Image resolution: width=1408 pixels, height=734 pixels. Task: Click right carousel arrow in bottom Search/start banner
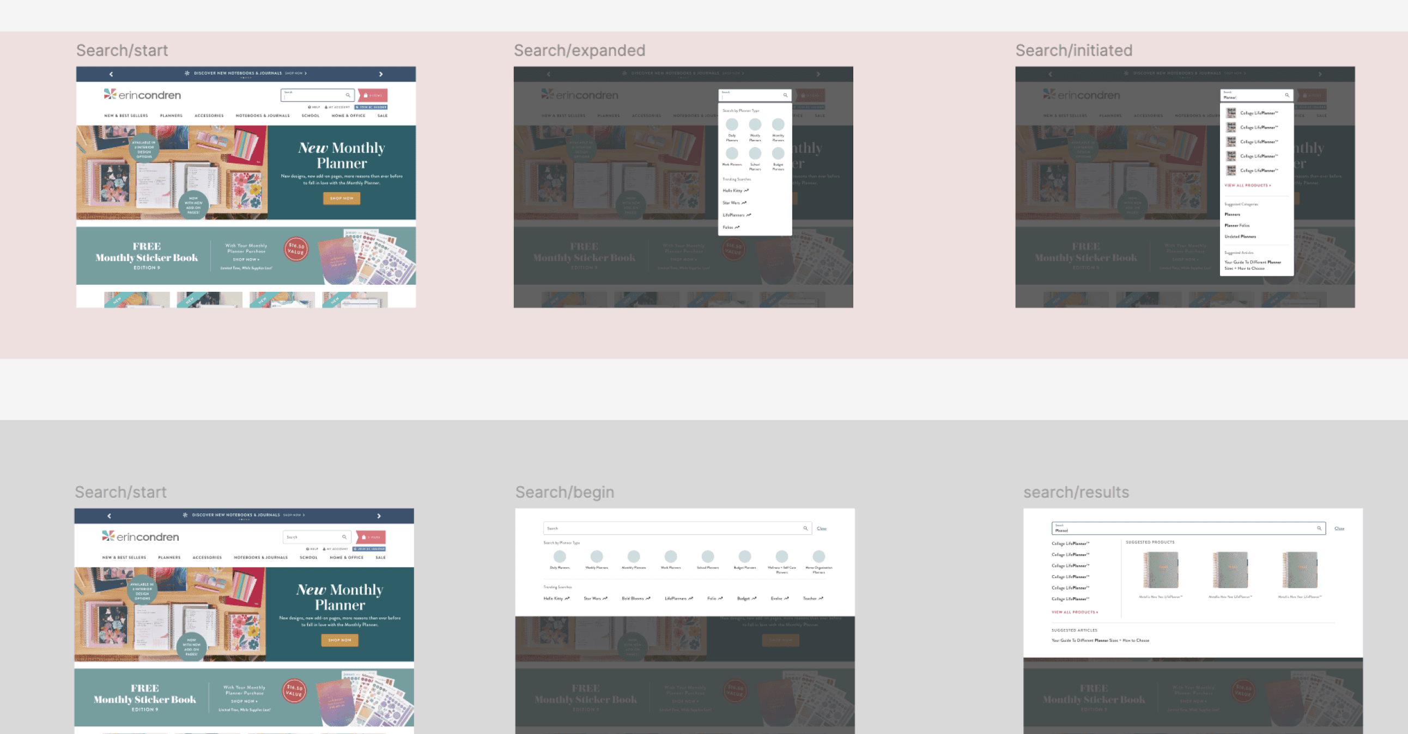click(x=379, y=516)
